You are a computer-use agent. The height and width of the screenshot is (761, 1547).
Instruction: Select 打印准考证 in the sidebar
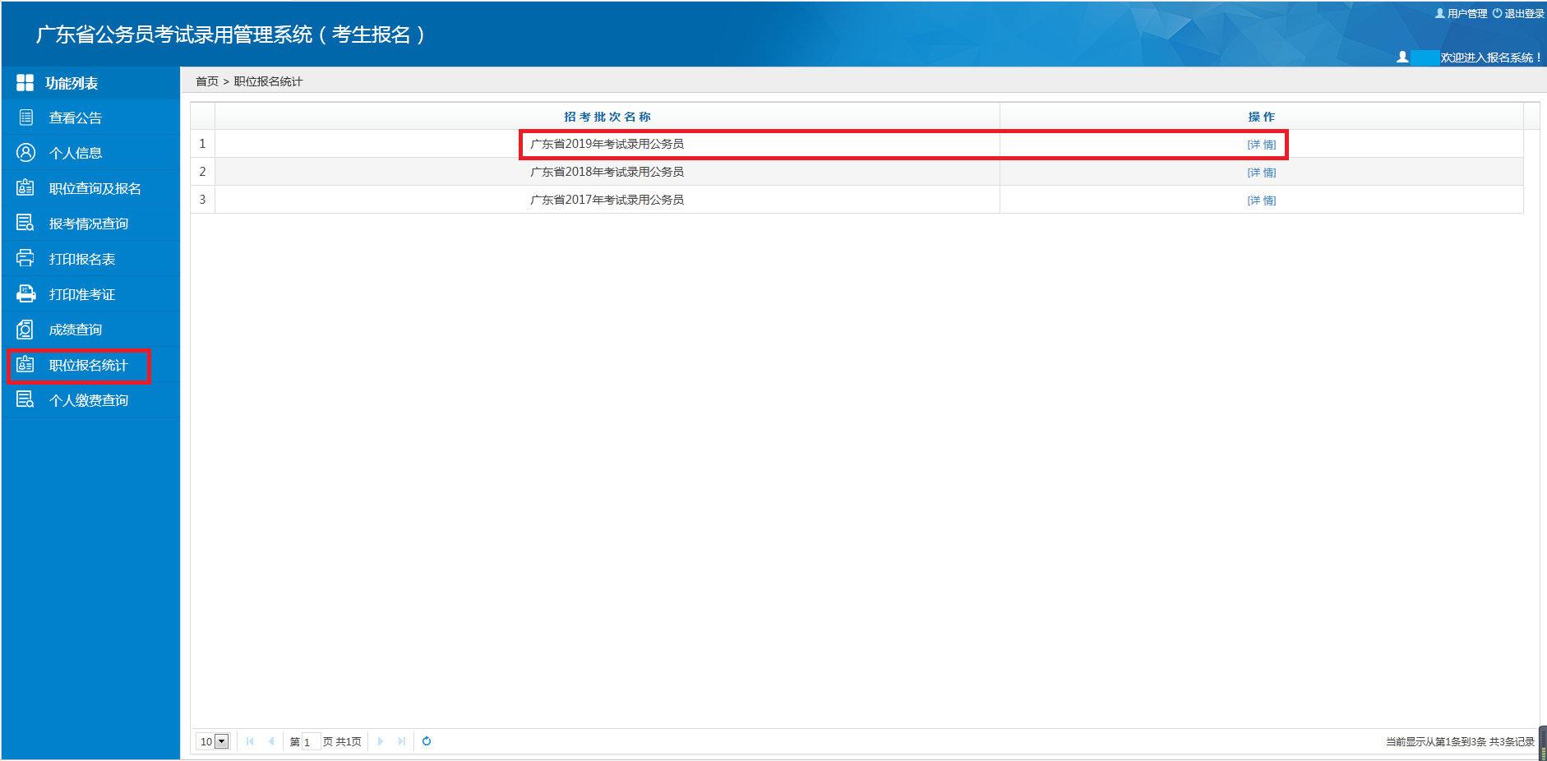pyautogui.click(x=90, y=294)
